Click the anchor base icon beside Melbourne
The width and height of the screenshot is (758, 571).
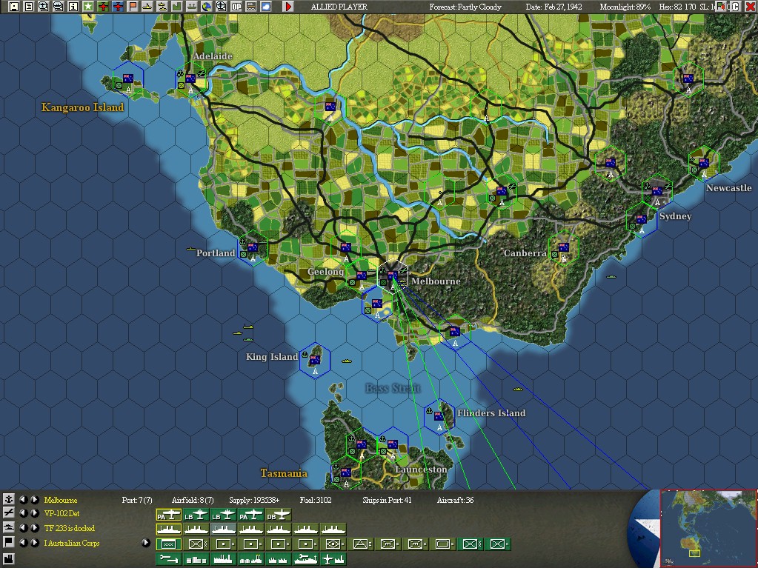pyautogui.click(x=9, y=499)
